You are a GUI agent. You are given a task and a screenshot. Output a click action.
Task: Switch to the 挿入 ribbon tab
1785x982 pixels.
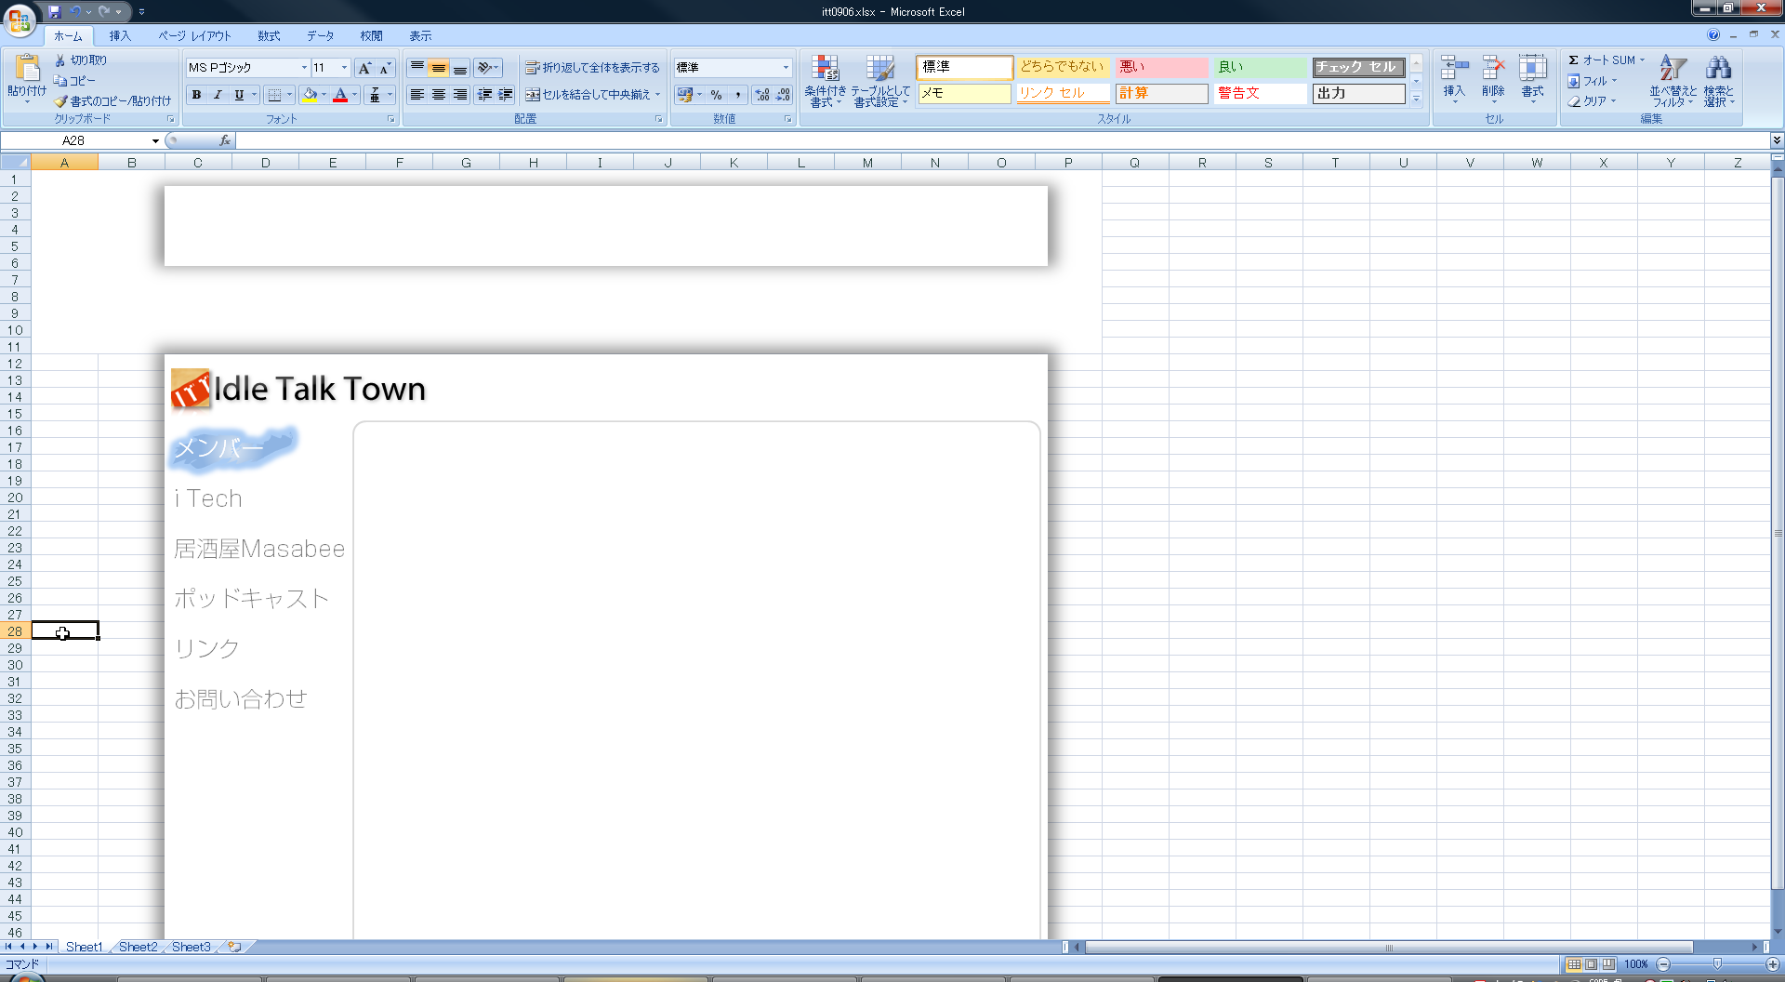[120, 35]
